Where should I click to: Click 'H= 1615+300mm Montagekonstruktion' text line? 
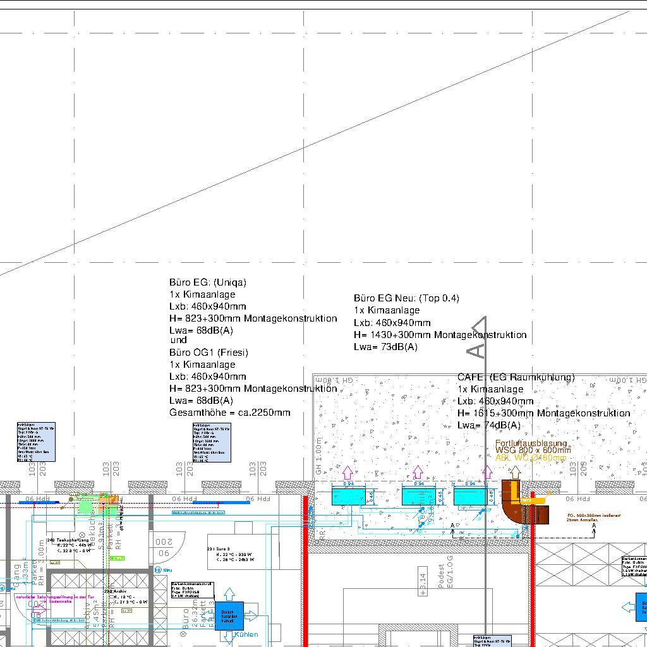543,413
